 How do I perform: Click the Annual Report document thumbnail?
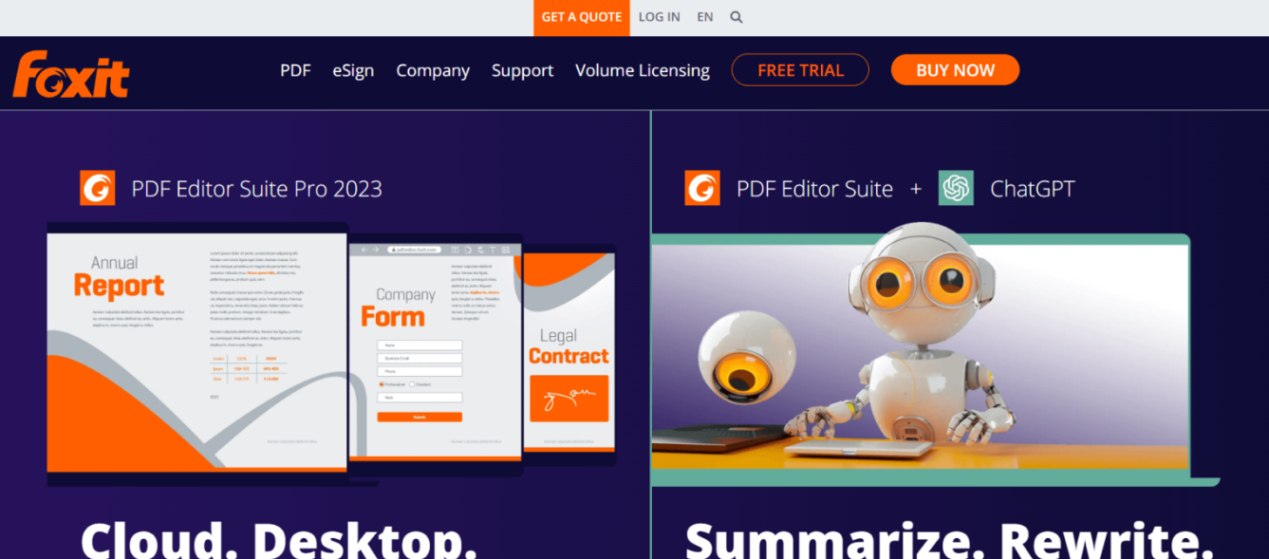point(196,353)
